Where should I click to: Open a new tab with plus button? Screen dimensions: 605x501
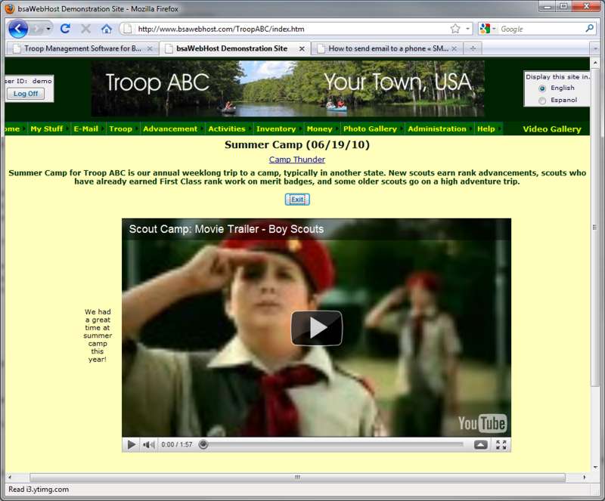tap(473, 48)
